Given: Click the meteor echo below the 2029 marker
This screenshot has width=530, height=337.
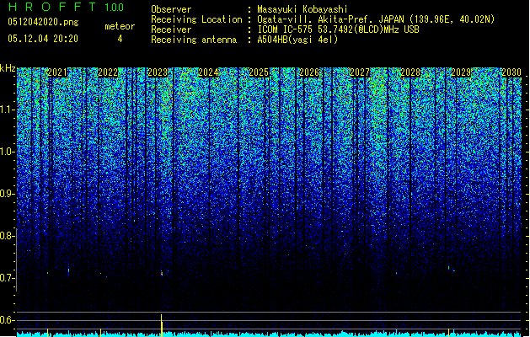Looking at the screenshot, I should (449, 268).
